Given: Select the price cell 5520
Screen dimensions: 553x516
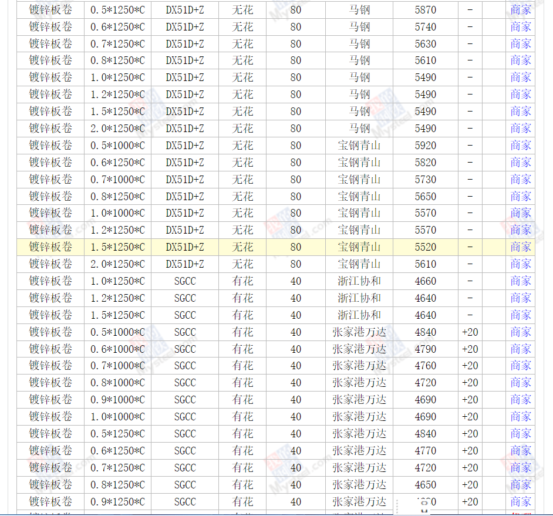Looking at the screenshot, I should [425, 247].
